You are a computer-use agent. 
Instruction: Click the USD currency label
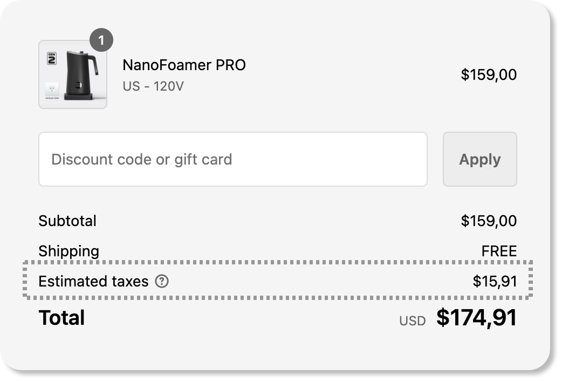coord(413,320)
